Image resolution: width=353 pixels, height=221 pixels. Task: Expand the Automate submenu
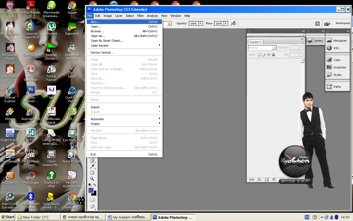click(x=124, y=119)
